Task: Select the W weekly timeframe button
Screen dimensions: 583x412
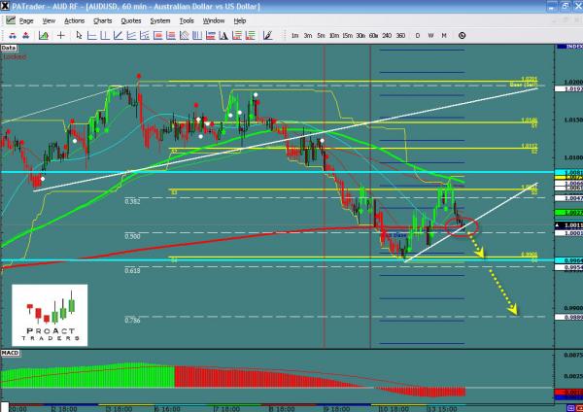Action: tap(429, 35)
